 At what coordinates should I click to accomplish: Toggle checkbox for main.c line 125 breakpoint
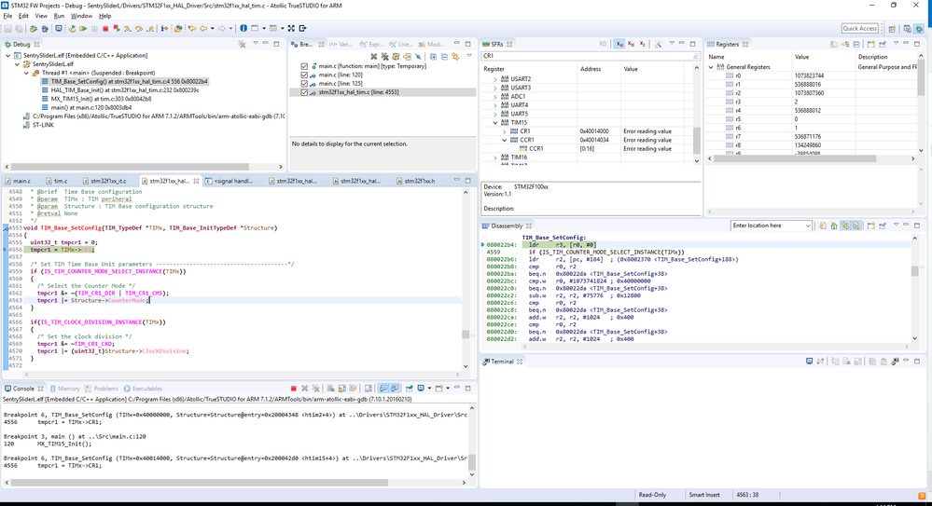[x=304, y=84]
